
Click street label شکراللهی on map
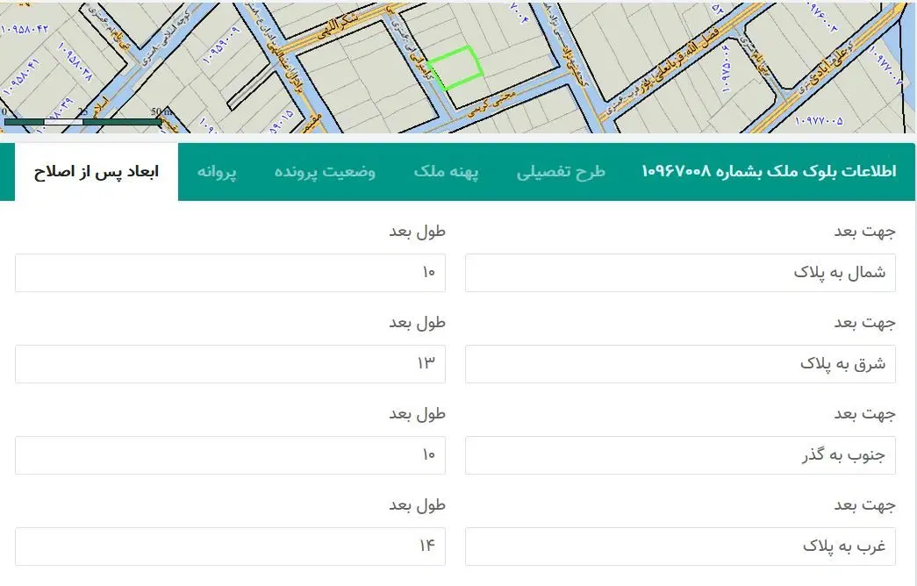[x=337, y=26]
